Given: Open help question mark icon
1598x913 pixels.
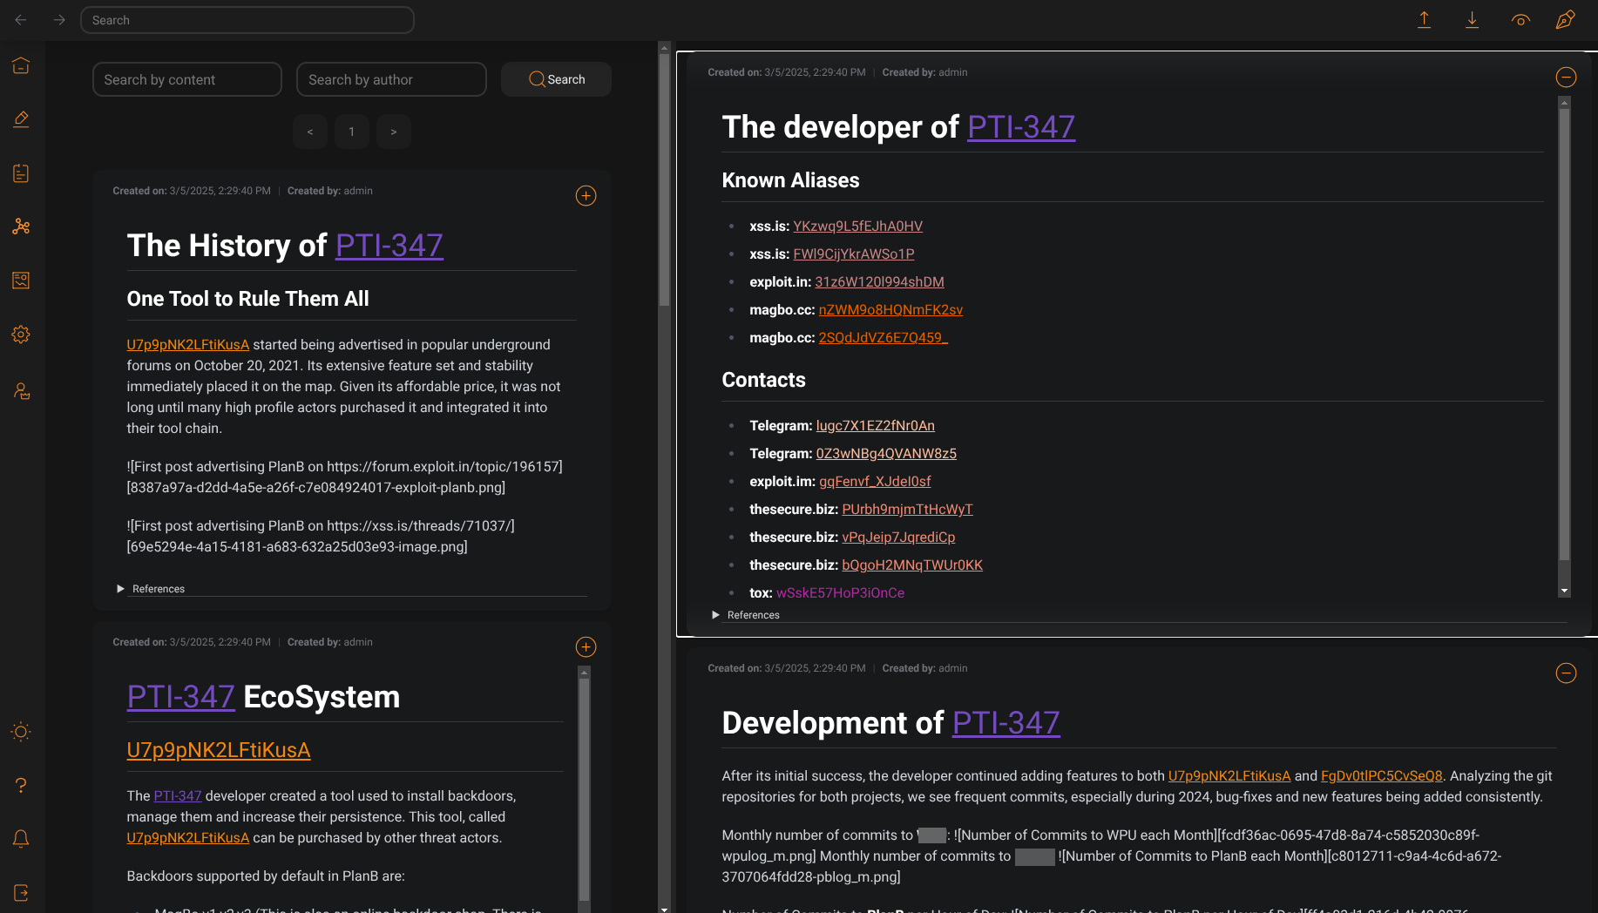Looking at the screenshot, I should coord(22,785).
